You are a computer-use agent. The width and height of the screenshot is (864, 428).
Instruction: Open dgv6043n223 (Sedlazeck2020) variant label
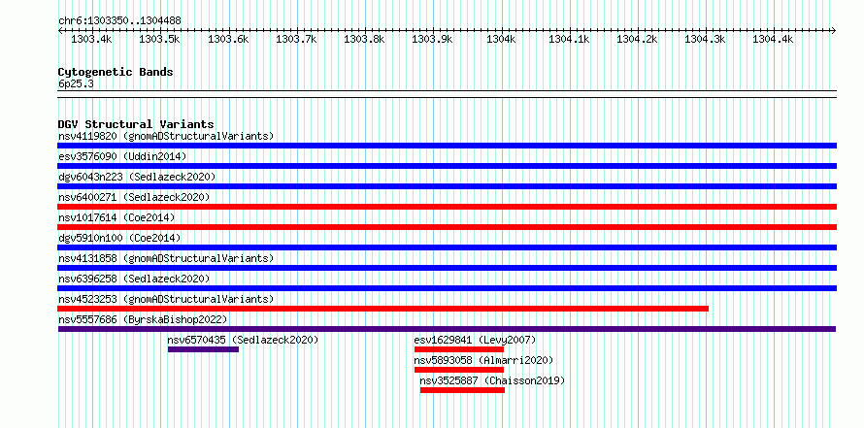click(137, 177)
